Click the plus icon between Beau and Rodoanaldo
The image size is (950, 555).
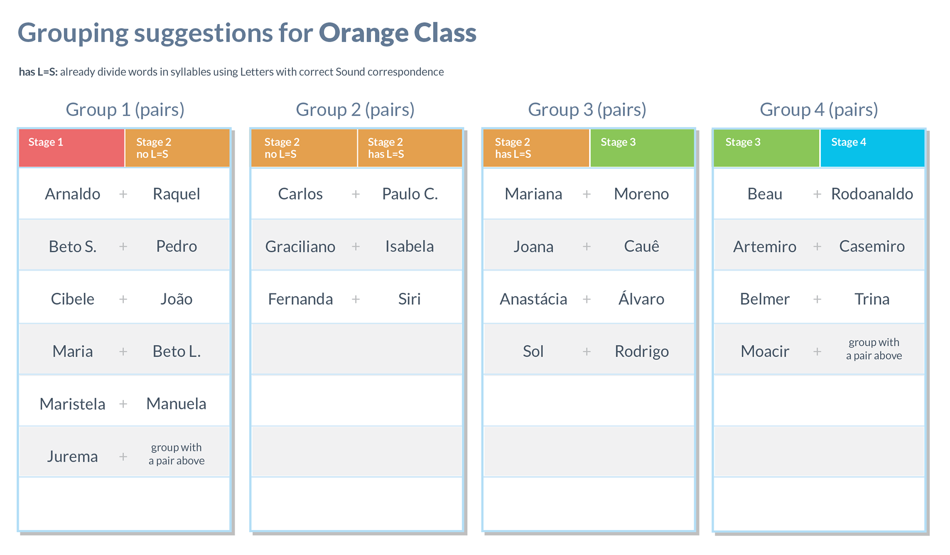point(817,194)
